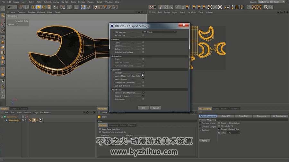Toggle Tracks animation checkbox
This screenshot has height=162, width=289.
143,59
